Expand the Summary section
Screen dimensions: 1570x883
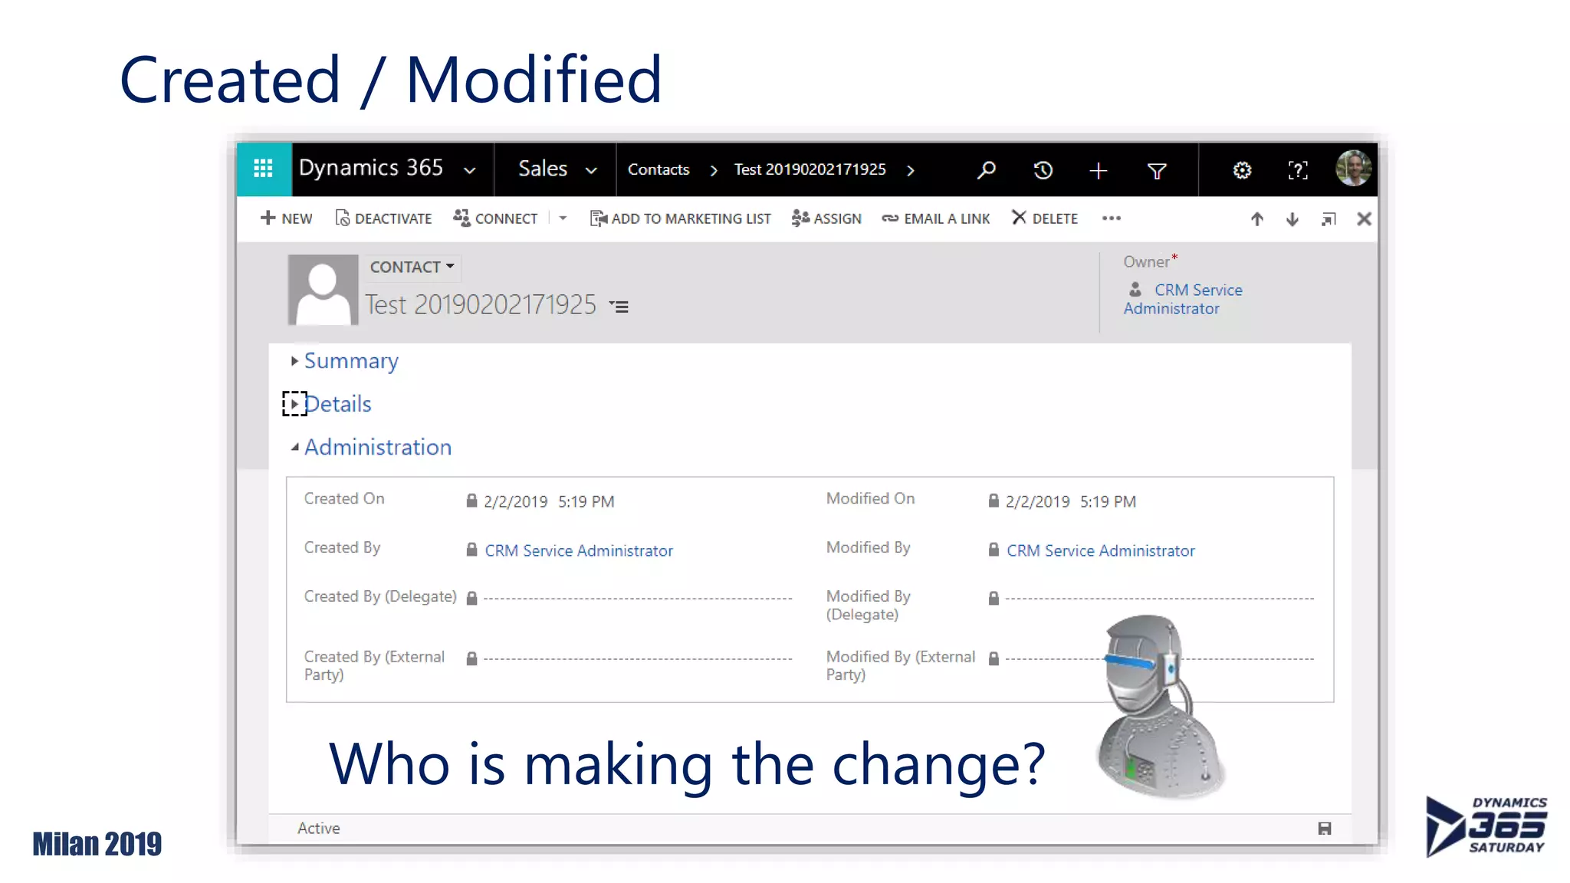coord(351,360)
